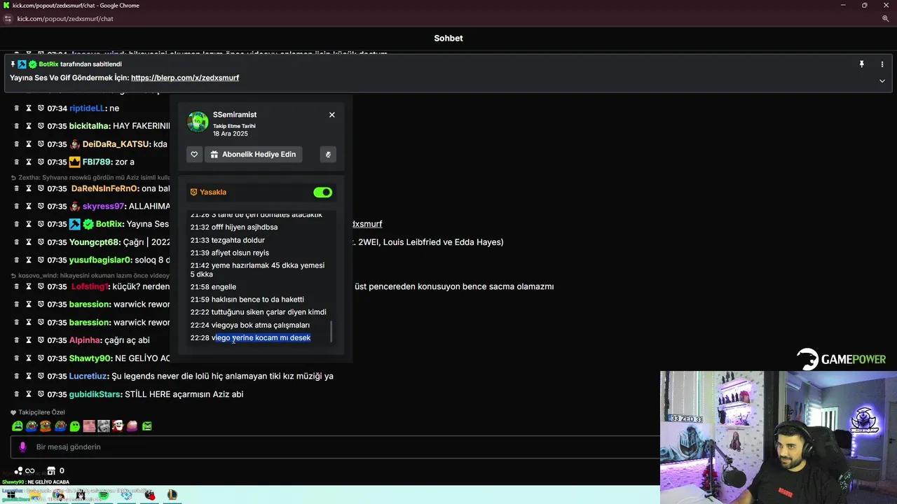
Task: Open the channel points shop icon
Action: pyautogui.click(x=51, y=471)
